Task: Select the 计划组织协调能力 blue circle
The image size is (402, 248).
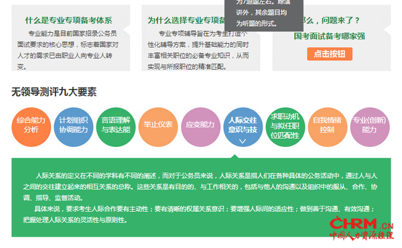Action: pyautogui.click(x=74, y=127)
